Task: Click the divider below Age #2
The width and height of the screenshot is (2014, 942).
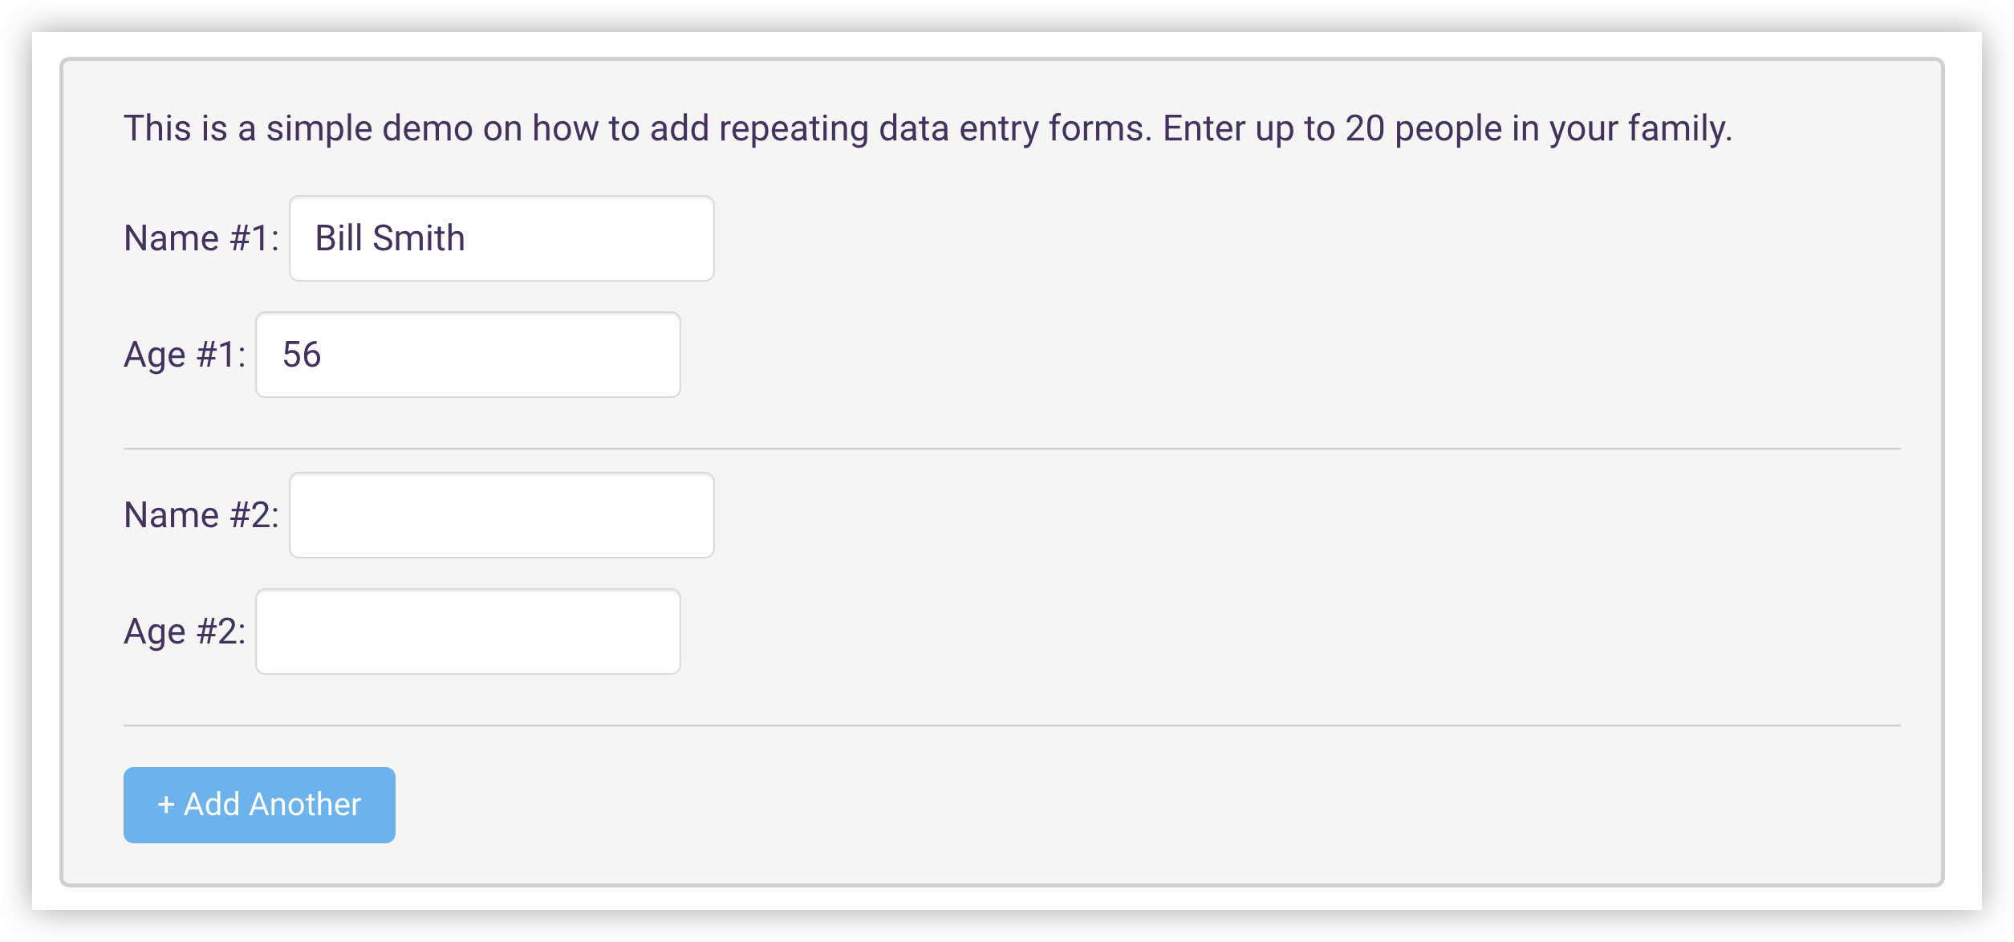Action: pyautogui.click(x=1012, y=725)
